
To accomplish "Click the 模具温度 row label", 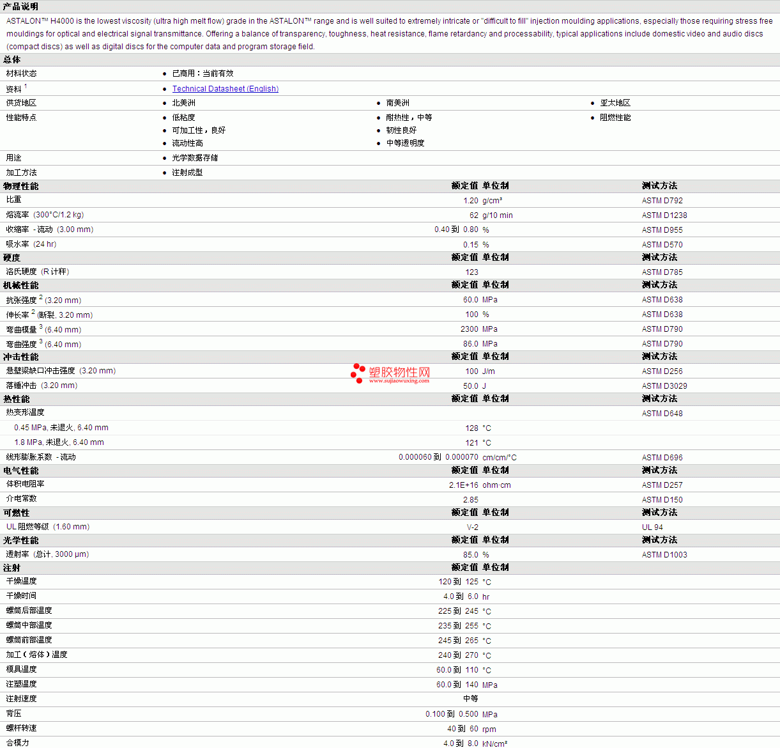I will 21,669.
